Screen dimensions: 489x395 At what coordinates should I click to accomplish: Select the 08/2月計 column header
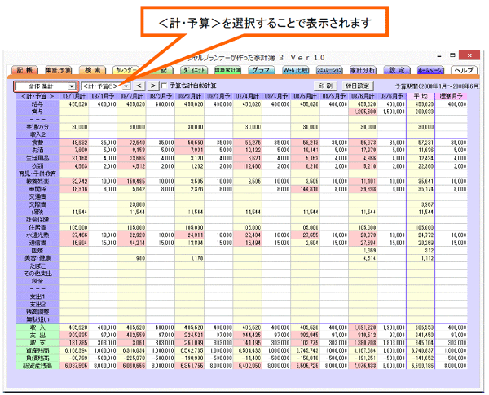tap(131, 96)
